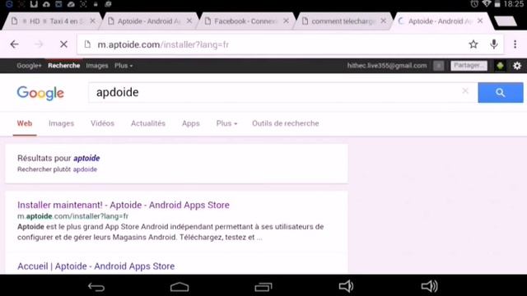This screenshot has width=527, height=296.
Task: Tap the Android home navigation button
Action: click(x=180, y=287)
